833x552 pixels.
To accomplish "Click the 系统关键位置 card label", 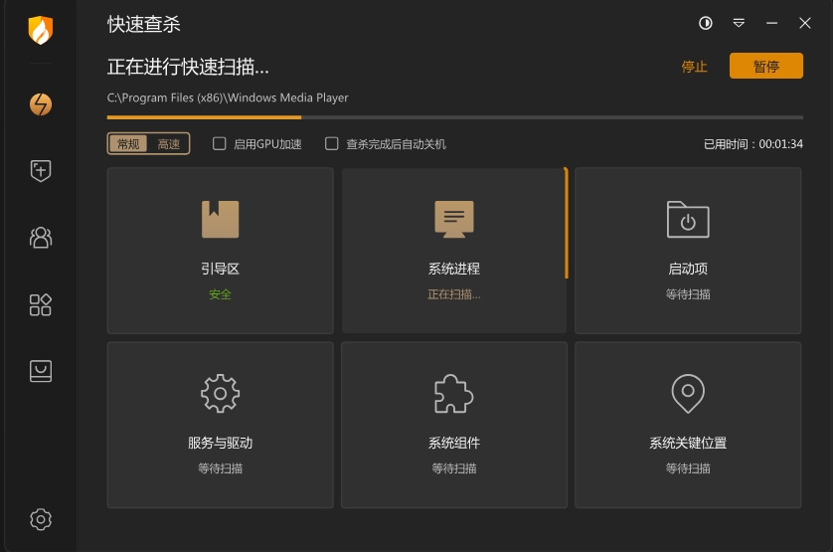I will coord(688,443).
